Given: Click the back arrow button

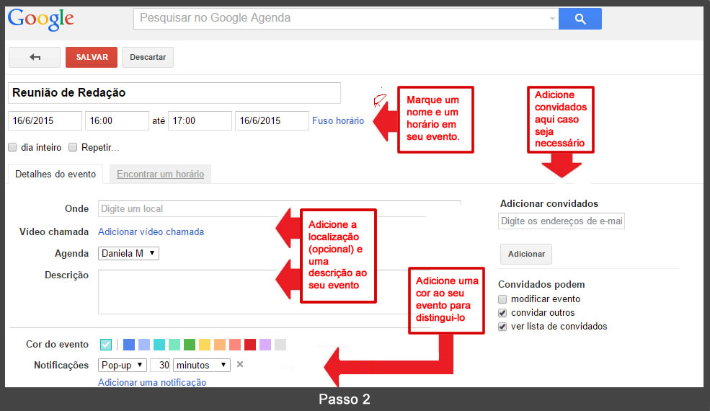Looking at the screenshot, I should point(35,58).
